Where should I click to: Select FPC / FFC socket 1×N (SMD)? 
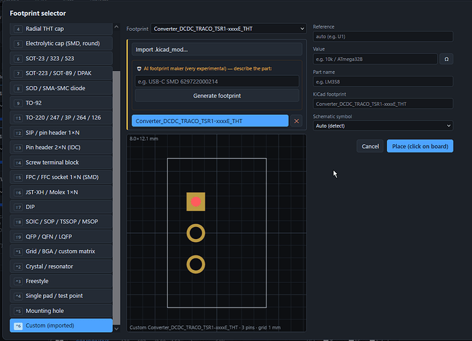61,177
